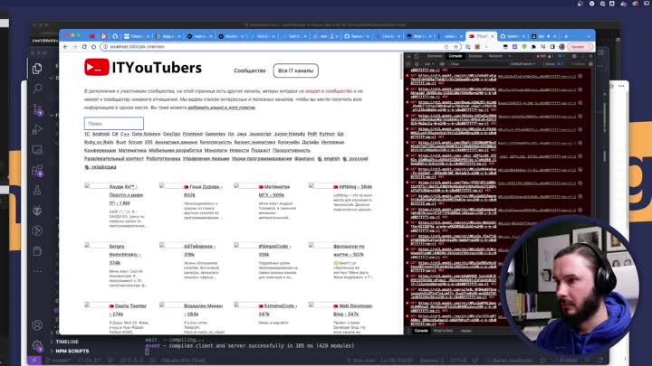The image size is (652, 366).
Task: Click the Поиск search field
Action: click(x=114, y=123)
